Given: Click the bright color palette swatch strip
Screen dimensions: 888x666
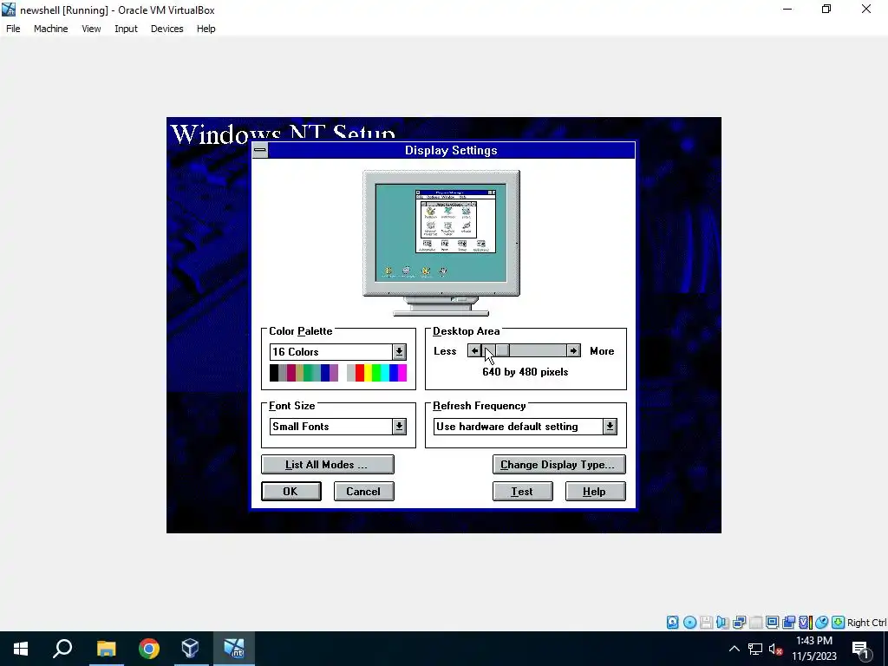Looking at the screenshot, I should click(x=376, y=373).
